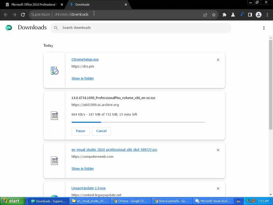Remove Visual Studio ISO from the list
The image size is (273, 205).
click(218, 150)
